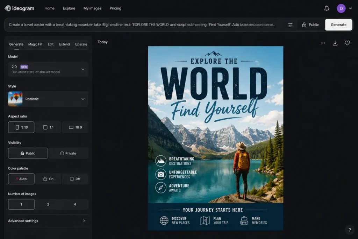Image resolution: width=358 pixels, height=239 pixels.
Task: Switch to the Magic Fill tab
Action: pos(35,44)
